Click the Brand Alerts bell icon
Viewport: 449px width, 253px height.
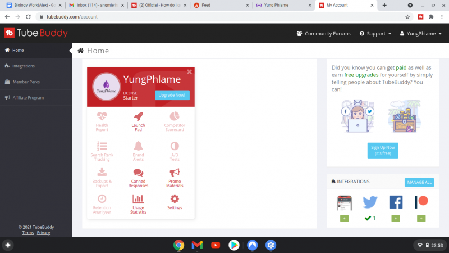[138, 146]
